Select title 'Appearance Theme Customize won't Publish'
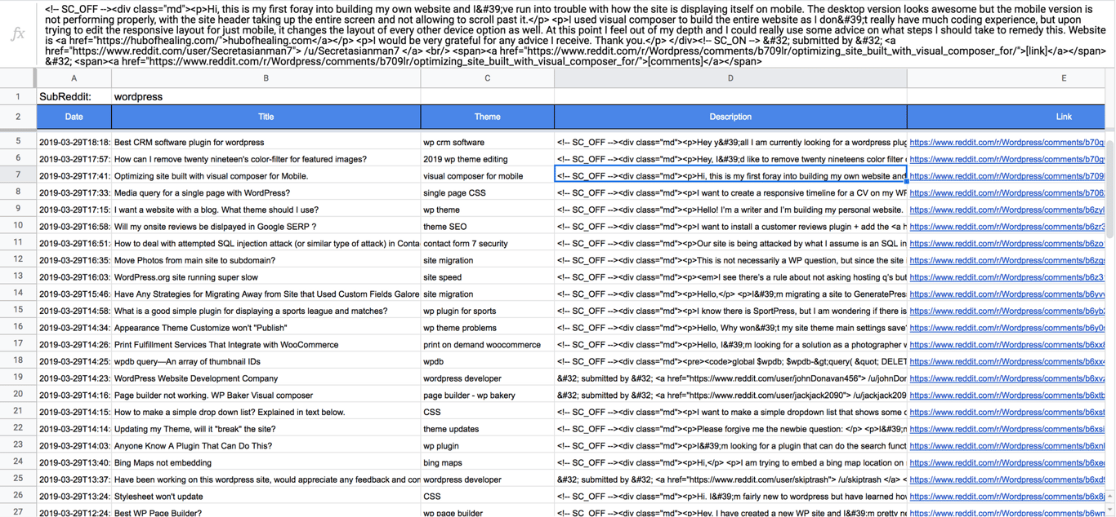This screenshot has width=1116, height=517. click(x=266, y=327)
